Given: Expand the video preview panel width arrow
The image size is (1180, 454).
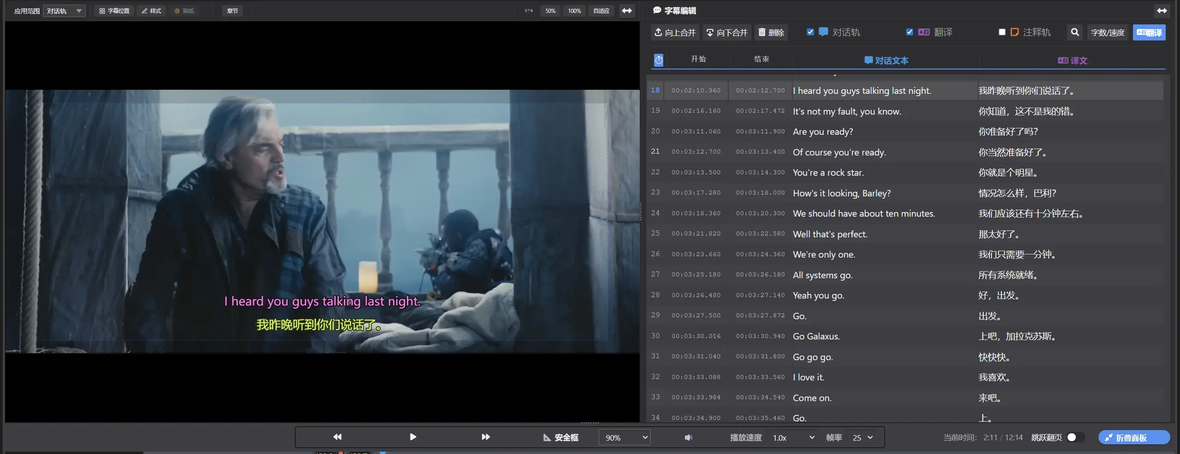Looking at the screenshot, I should pyautogui.click(x=627, y=11).
